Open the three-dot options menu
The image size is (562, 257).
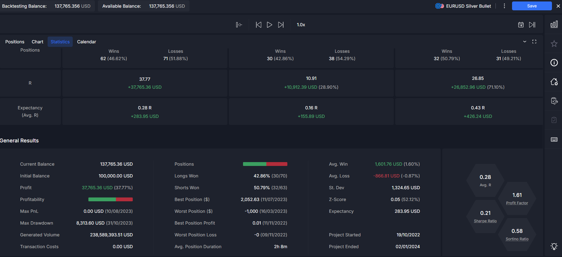click(x=504, y=6)
